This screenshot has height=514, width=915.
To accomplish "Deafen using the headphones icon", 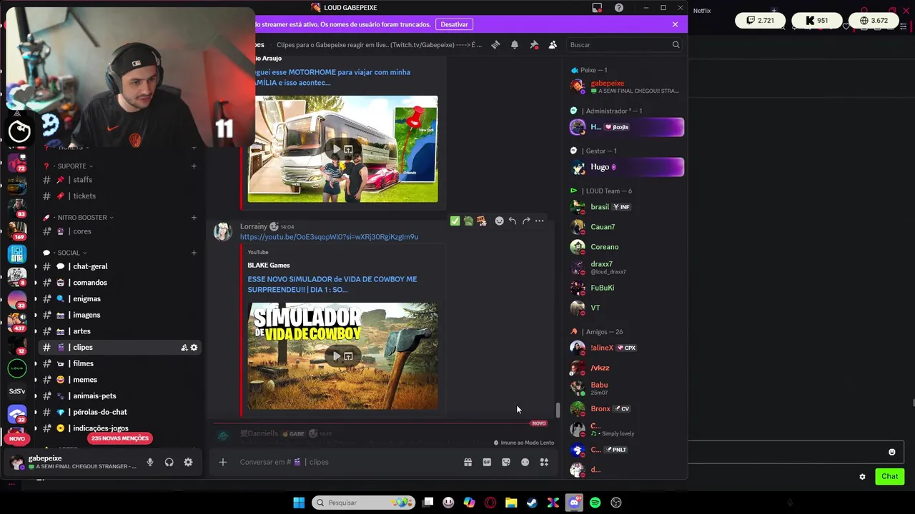I will click(x=169, y=462).
